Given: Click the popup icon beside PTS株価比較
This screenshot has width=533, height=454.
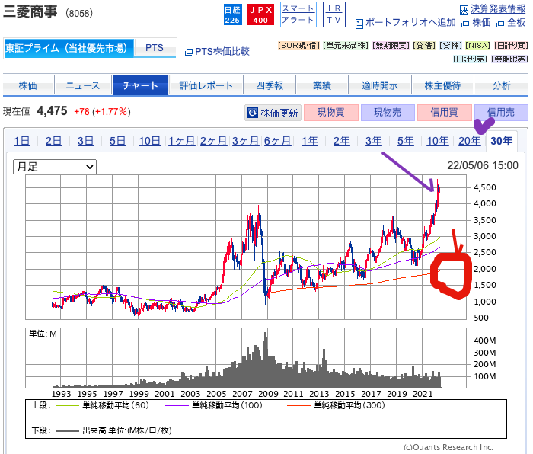Looking at the screenshot, I should tap(189, 52).
